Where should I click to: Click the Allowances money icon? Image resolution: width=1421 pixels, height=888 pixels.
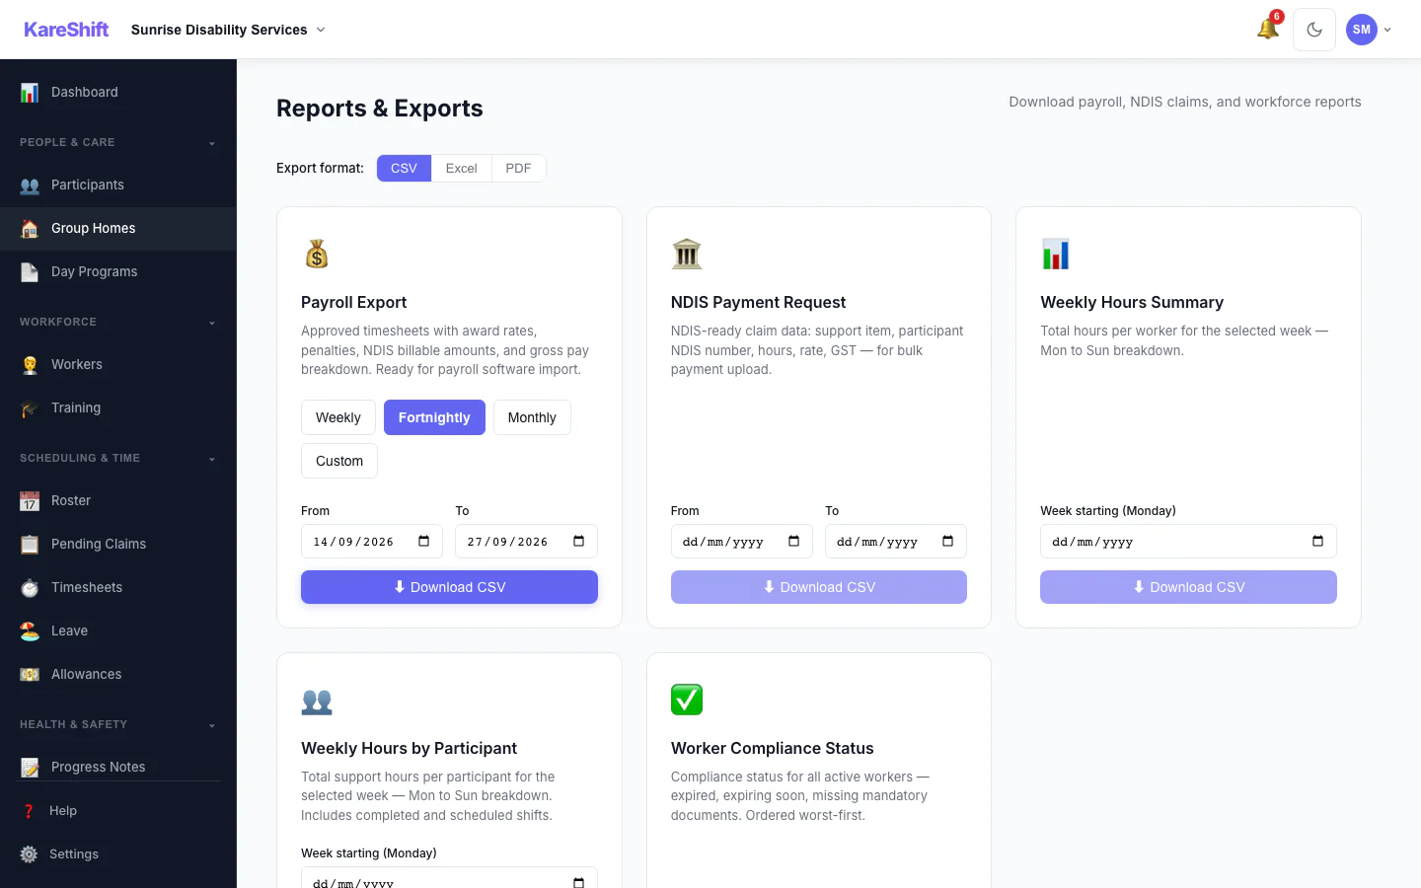tap(30, 674)
